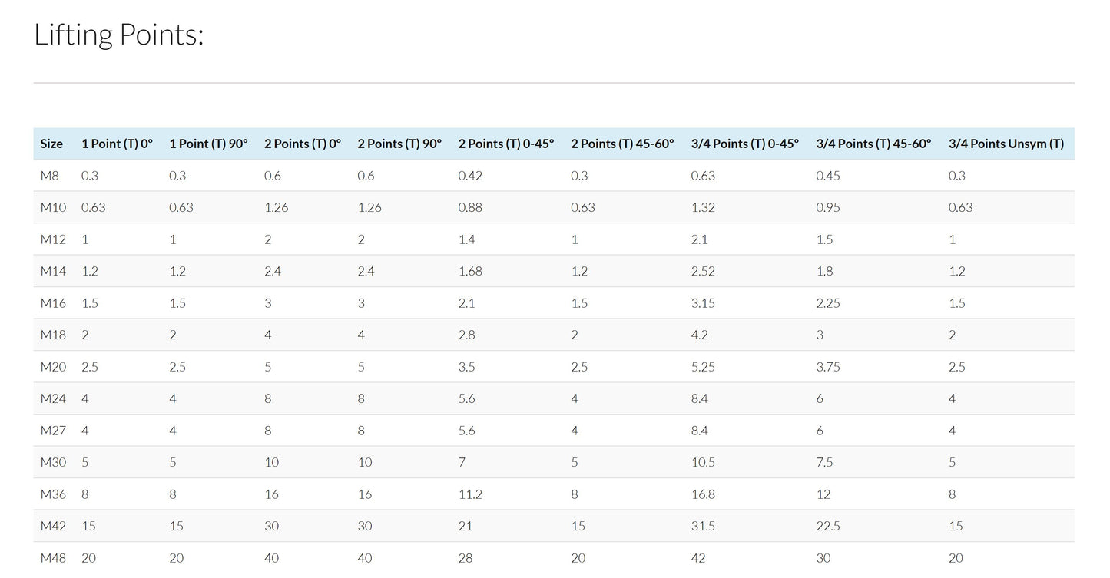The width and height of the screenshot is (1110, 578).
Task: Click the M30 size label
Action: pos(53,462)
